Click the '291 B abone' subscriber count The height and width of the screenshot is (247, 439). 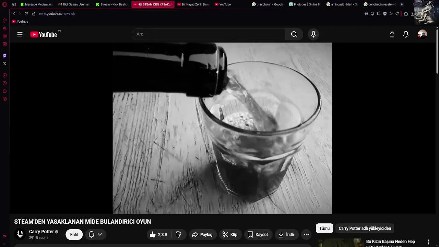[38, 238]
